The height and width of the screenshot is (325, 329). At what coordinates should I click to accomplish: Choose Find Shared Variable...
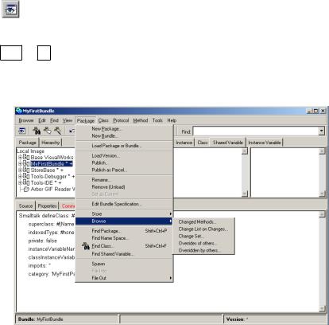tap(124, 254)
